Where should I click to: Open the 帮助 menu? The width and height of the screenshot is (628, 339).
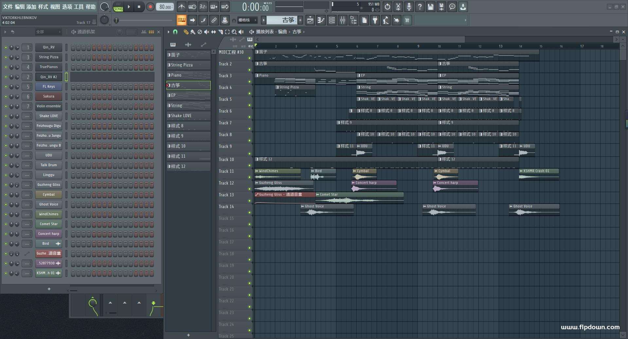coord(91,7)
